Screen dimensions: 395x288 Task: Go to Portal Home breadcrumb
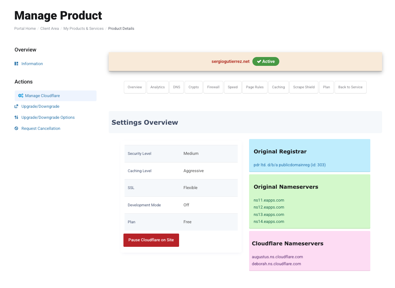click(x=25, y=28)
